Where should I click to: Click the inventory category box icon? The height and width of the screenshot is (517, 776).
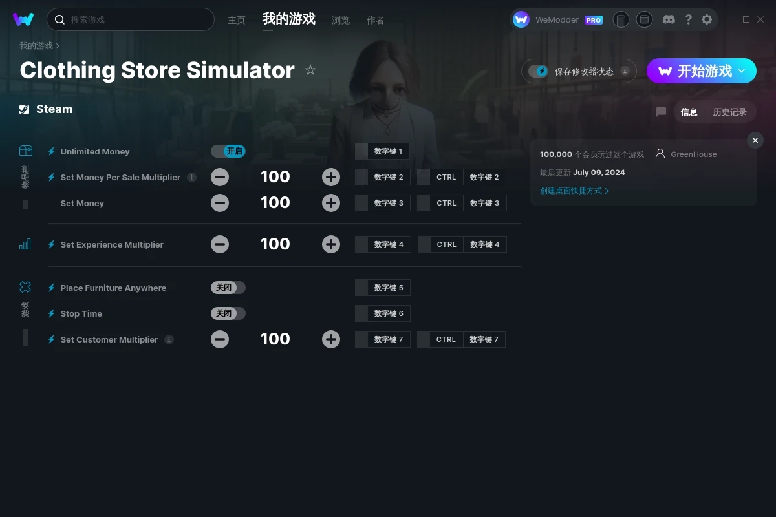(25, 151)
